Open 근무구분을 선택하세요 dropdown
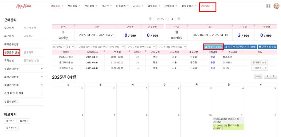Viewport: 281px width, 137px height. pos(140,47)
